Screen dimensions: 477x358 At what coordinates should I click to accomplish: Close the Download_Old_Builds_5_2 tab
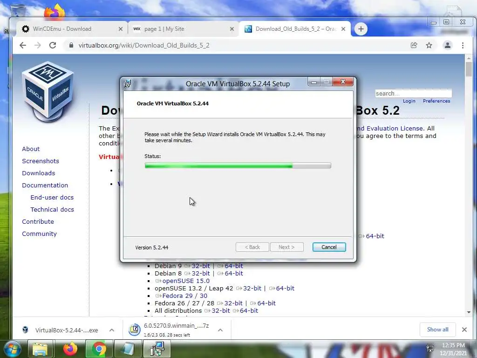point(343,29)
